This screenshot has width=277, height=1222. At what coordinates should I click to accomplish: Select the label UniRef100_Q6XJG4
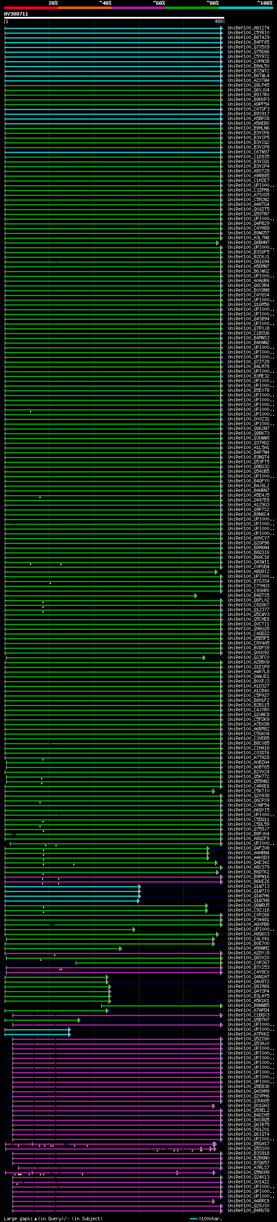tap(248, 90)
